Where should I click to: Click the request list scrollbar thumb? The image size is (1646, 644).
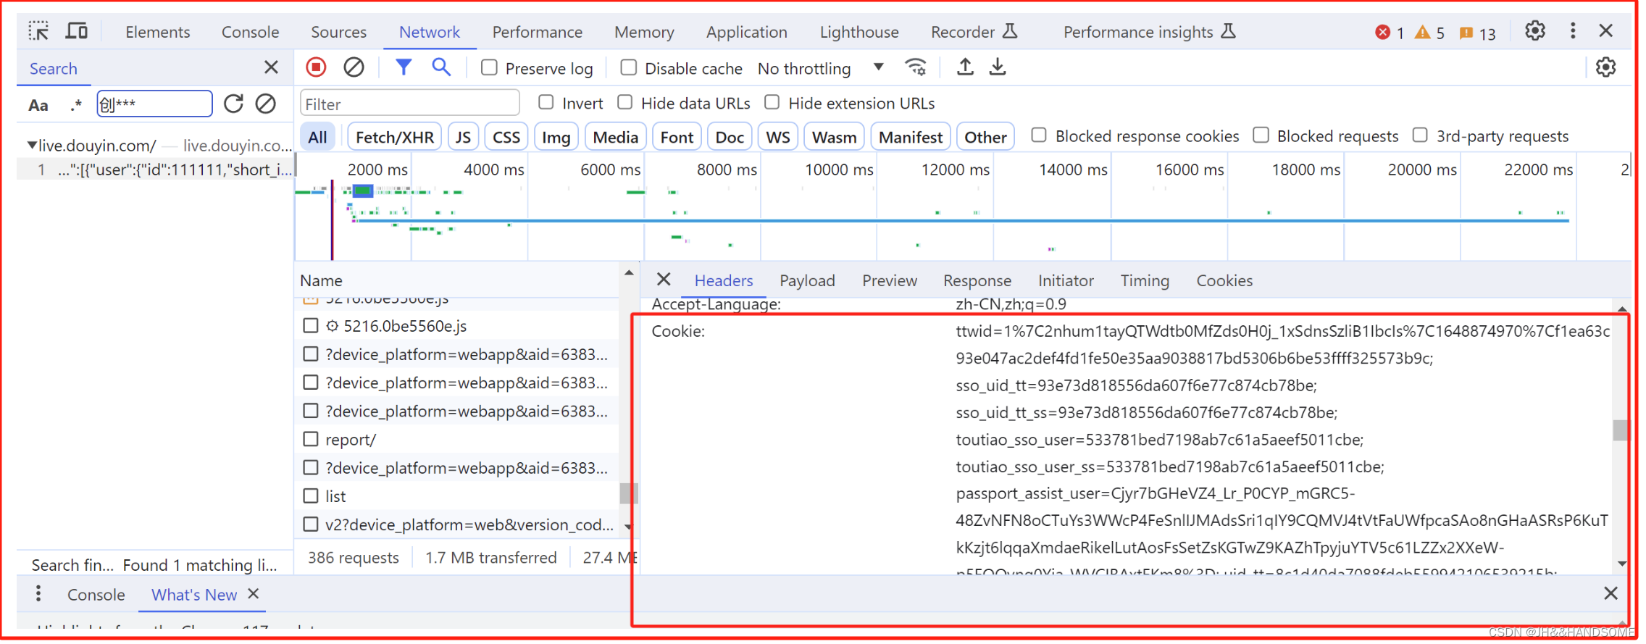[628, 493]
